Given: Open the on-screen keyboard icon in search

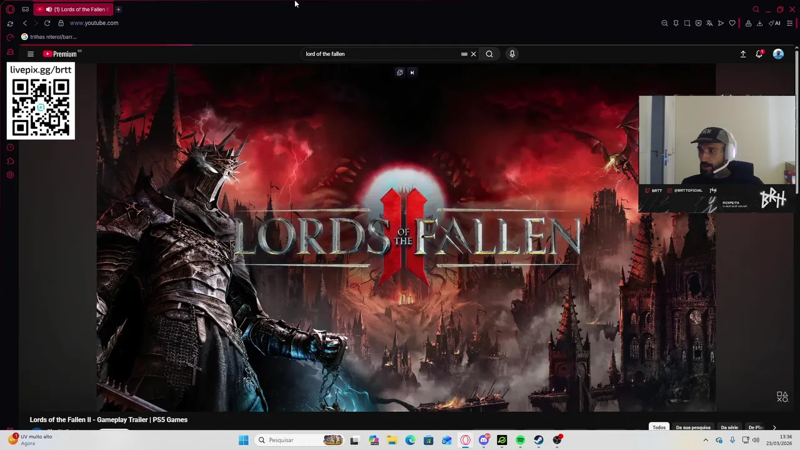Looking at the screenshot, I should (464, 54).
